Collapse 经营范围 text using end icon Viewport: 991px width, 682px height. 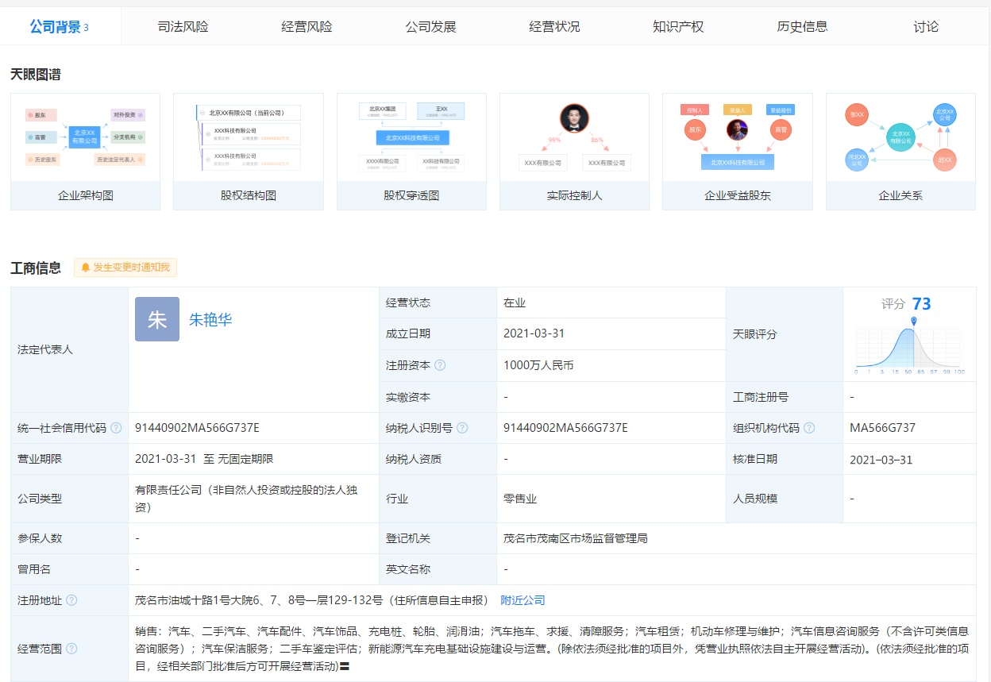coord(345,666)
